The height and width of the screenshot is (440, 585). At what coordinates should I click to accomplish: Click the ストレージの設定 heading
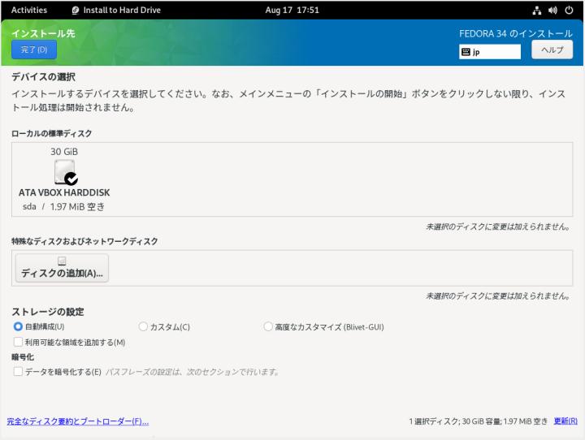coord(48,312)
